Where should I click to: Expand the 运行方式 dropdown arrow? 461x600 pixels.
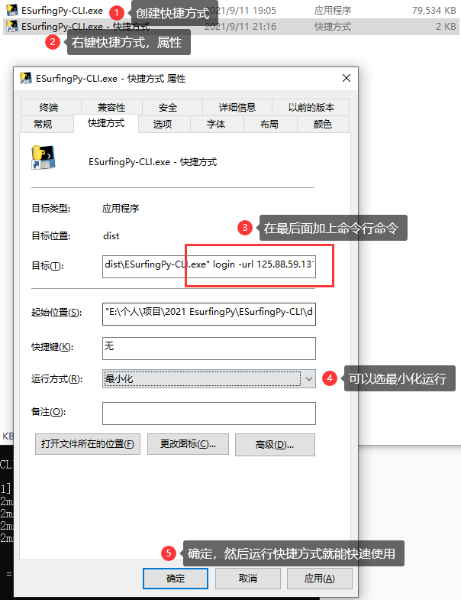tap(309, 379)
